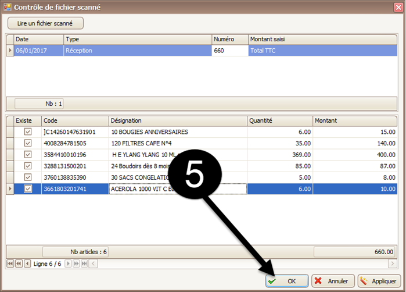The width and height of the screenshot is (406, 292).
Task: Sort by the Date column header
Action: (39, 40)
